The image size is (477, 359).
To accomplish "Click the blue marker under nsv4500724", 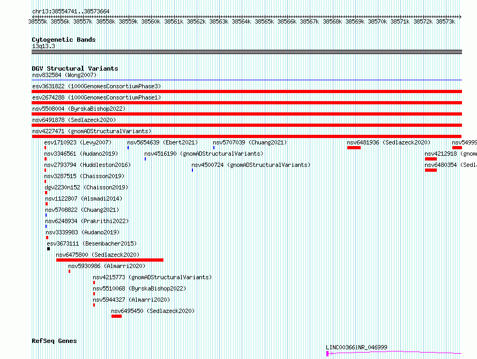I will 192,170.
